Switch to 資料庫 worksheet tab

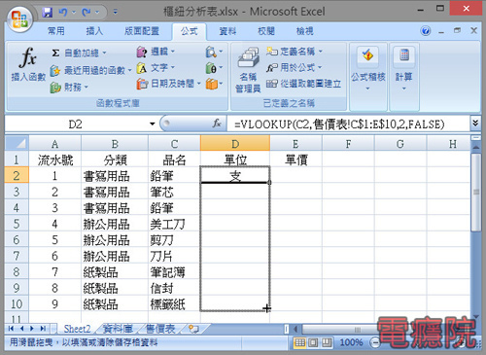[x=118, y=329]
